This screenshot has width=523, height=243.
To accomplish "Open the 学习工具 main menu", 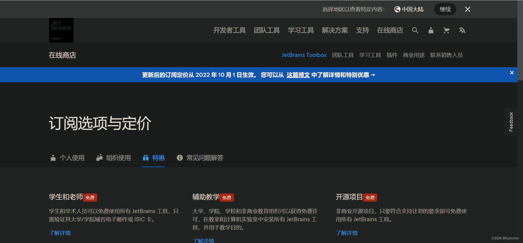I will [301, 30].
